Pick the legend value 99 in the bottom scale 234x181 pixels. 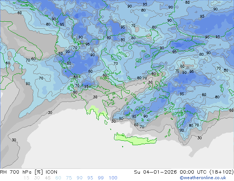[101, 178]
